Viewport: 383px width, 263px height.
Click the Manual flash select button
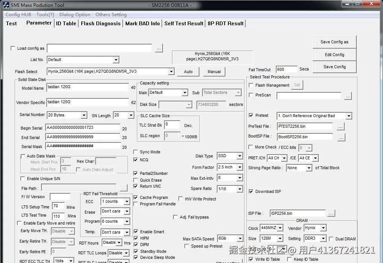click(214, 72)
